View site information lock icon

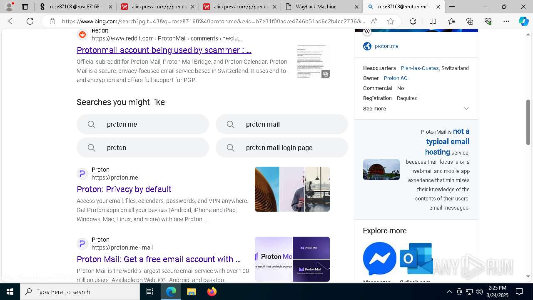click(52, 21)
